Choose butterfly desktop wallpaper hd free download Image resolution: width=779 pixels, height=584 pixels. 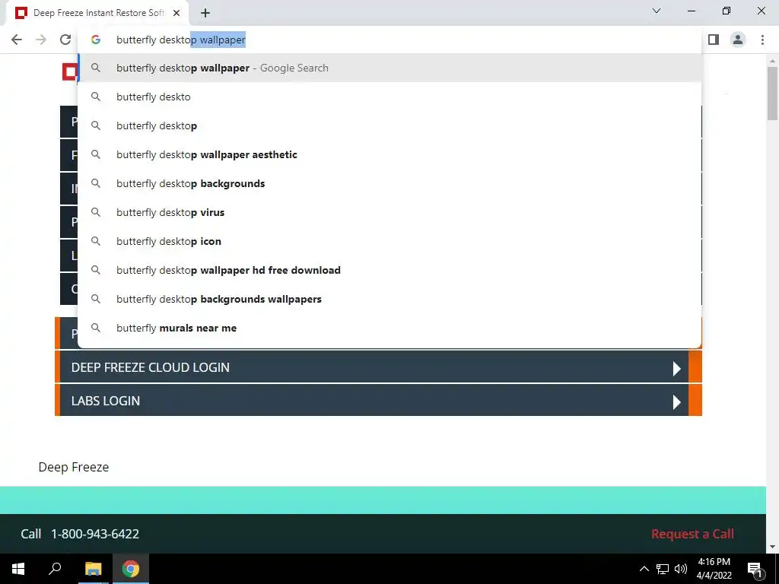390,270
